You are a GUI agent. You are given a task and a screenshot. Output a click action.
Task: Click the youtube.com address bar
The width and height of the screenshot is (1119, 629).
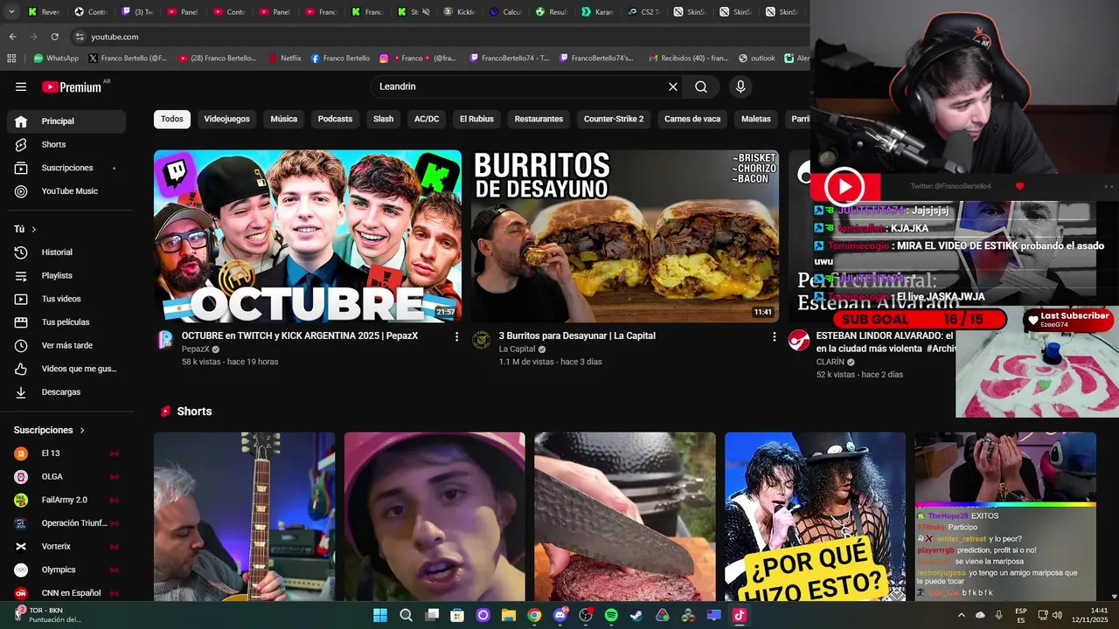[437, 37]
